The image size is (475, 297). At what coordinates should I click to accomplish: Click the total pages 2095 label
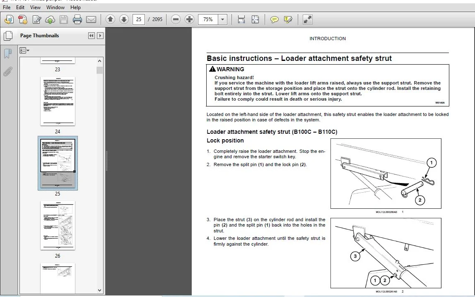point(157,19)
